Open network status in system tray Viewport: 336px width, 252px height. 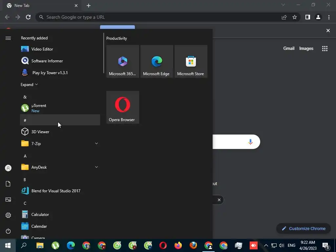click(274, 245)
